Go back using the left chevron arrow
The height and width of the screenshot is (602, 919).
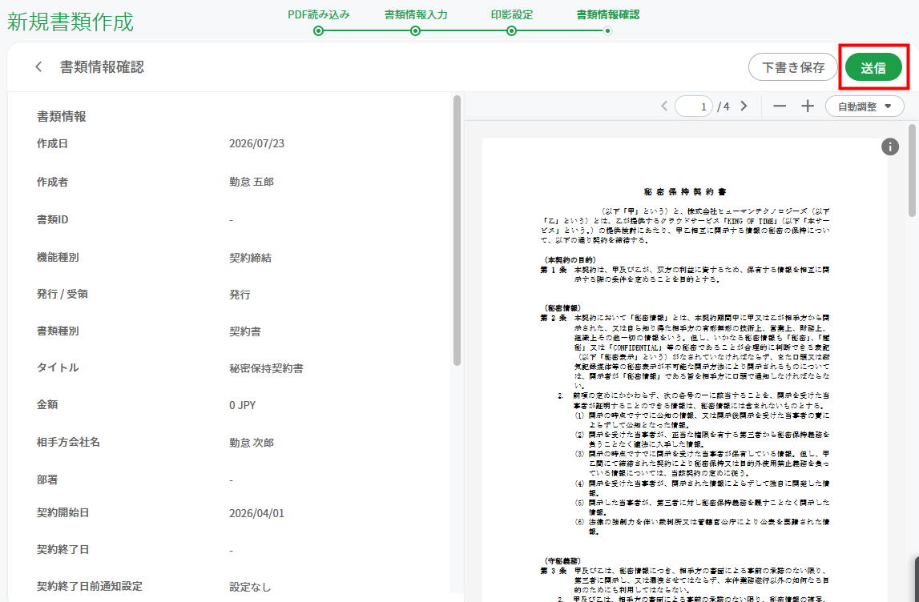click(38, 66)
